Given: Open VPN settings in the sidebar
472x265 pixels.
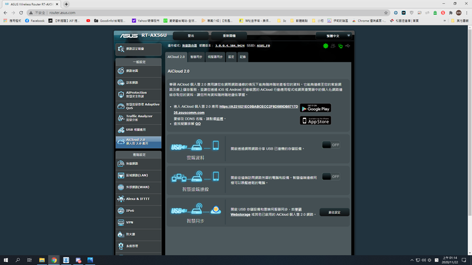Looking at the screenshot, I should pos(138,222).
